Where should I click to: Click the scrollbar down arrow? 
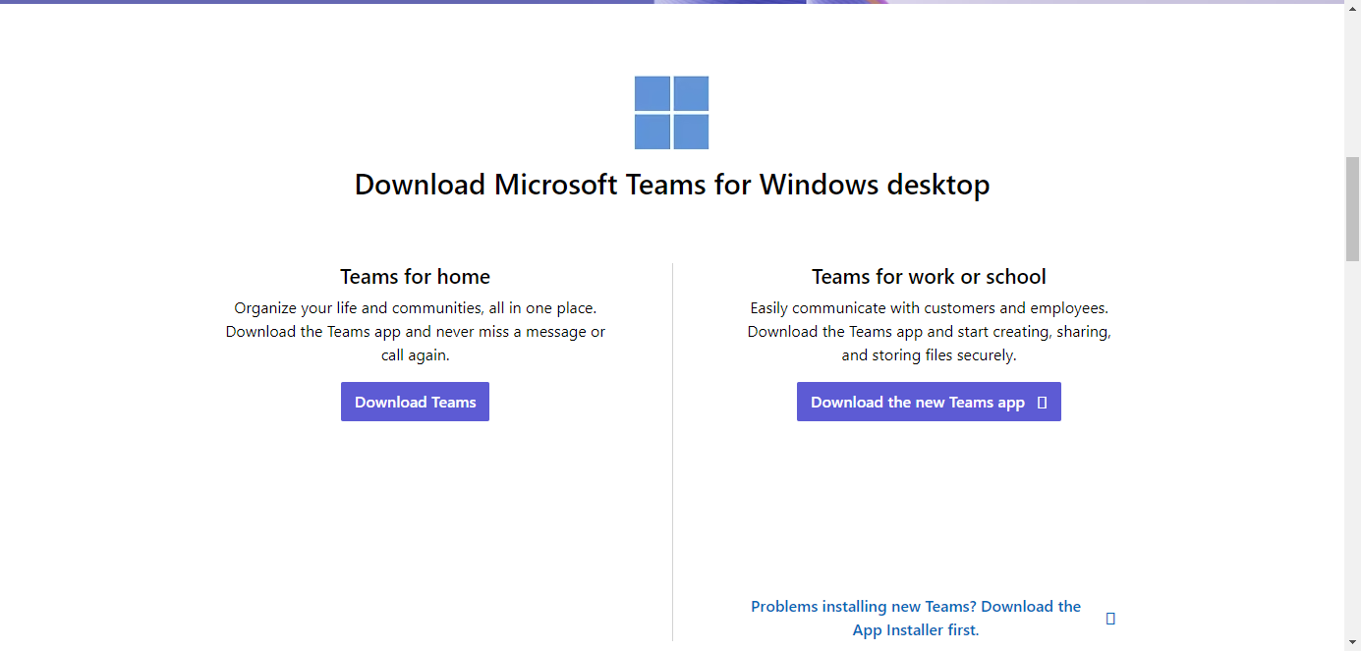tap(1352, 642)
